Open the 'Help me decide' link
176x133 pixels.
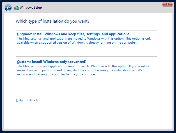[27, 100]
